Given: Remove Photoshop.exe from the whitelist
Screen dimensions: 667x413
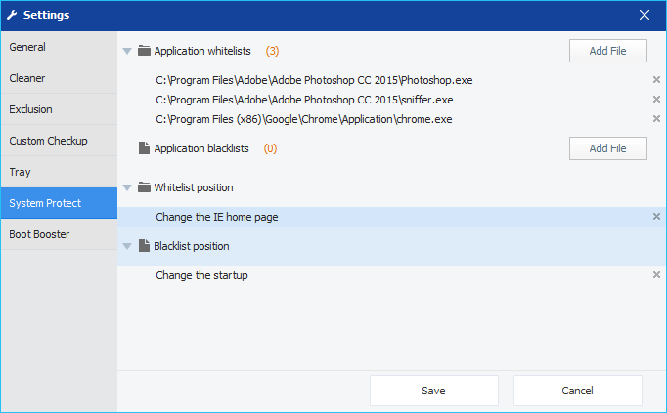Looking at the screenshot, I should [656, 80].
